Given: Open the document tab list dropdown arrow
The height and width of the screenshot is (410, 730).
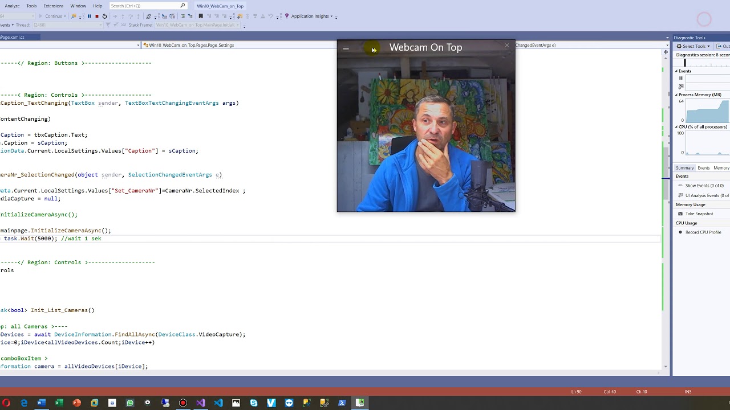Looking at the screenshot, I should [667, 38].
